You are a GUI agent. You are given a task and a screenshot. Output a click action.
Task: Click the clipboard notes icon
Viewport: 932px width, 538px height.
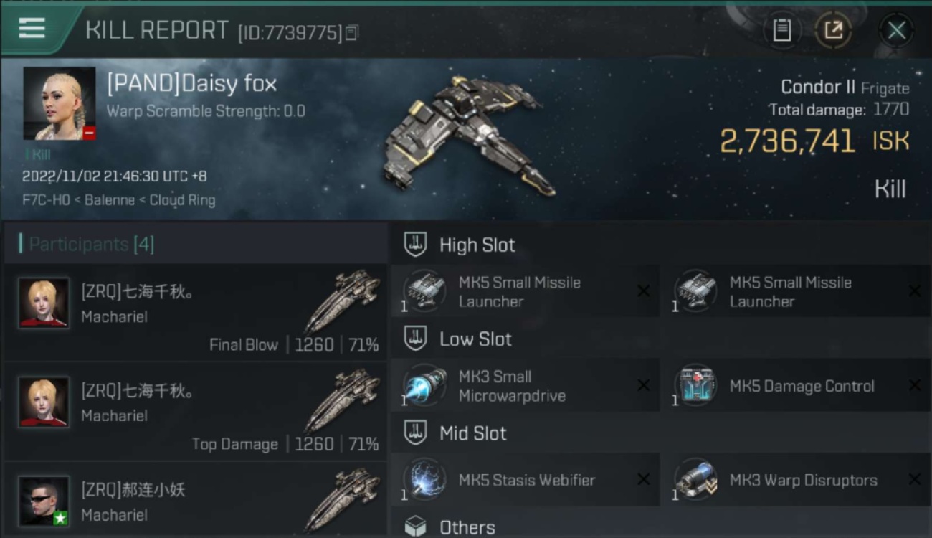781,30
